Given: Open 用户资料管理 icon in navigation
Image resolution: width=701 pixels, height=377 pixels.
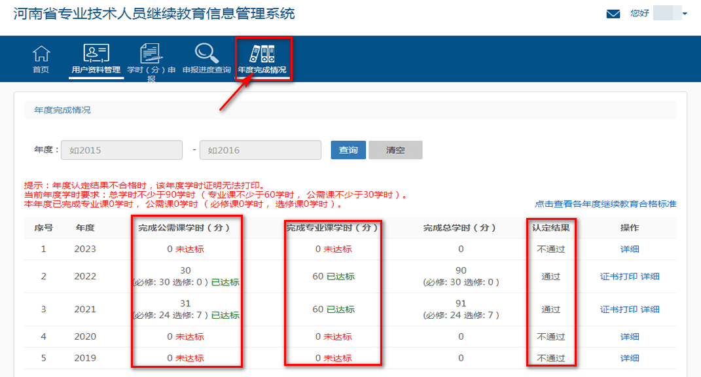Looking at the screenshot, I should (x=96, y=53).
